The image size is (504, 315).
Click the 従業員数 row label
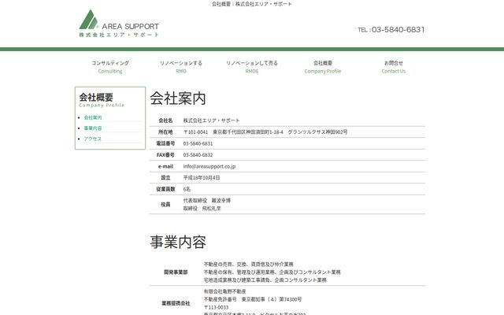click(165, 189)
